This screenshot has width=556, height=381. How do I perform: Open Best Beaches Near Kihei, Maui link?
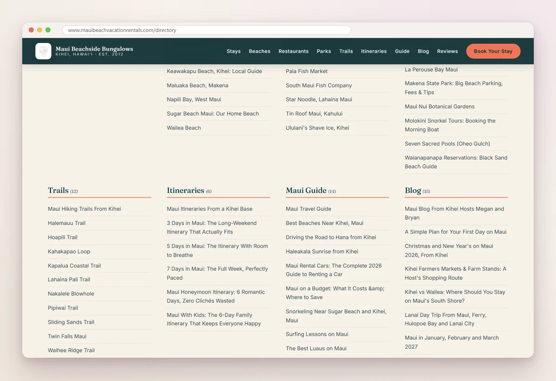tap(325, 223)
